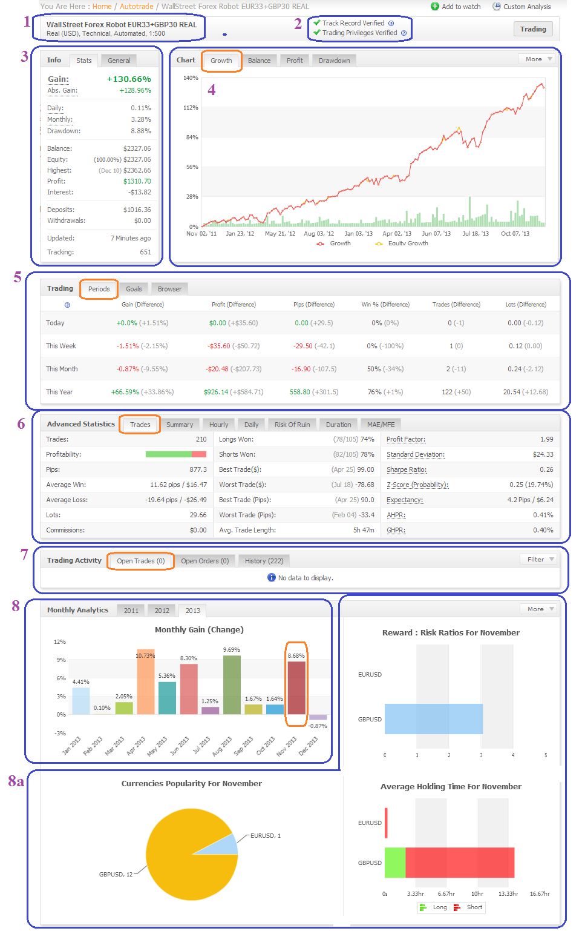Screen dimensions: 582x931
Task: Select the Profit chart tab
Action: tap(295, 61)
